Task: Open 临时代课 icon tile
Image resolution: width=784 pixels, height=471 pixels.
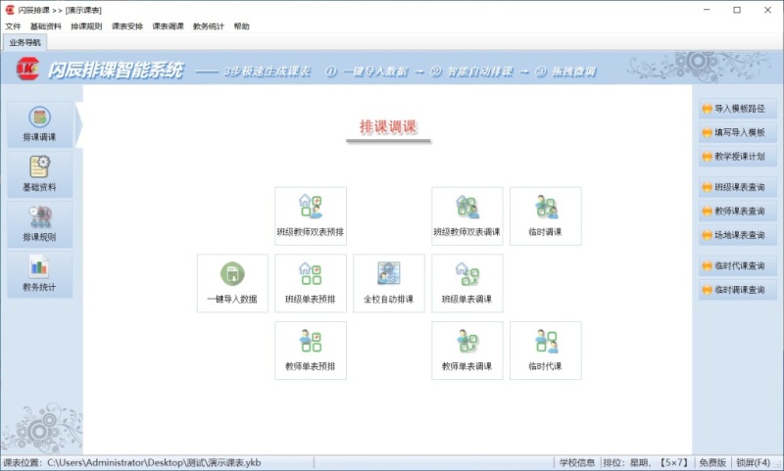Action: coord(545,351)
